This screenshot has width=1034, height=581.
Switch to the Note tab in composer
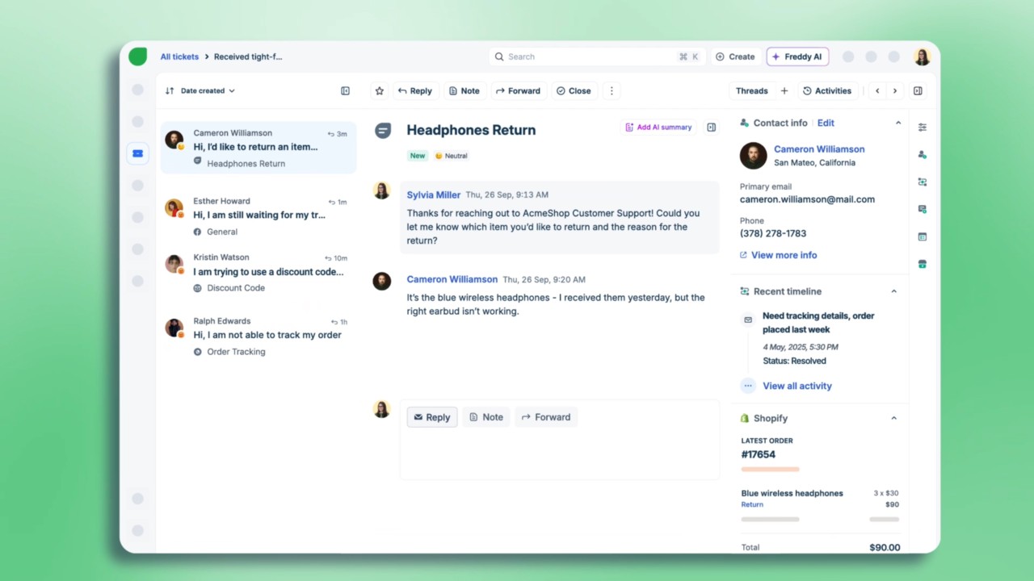[486, 417]
